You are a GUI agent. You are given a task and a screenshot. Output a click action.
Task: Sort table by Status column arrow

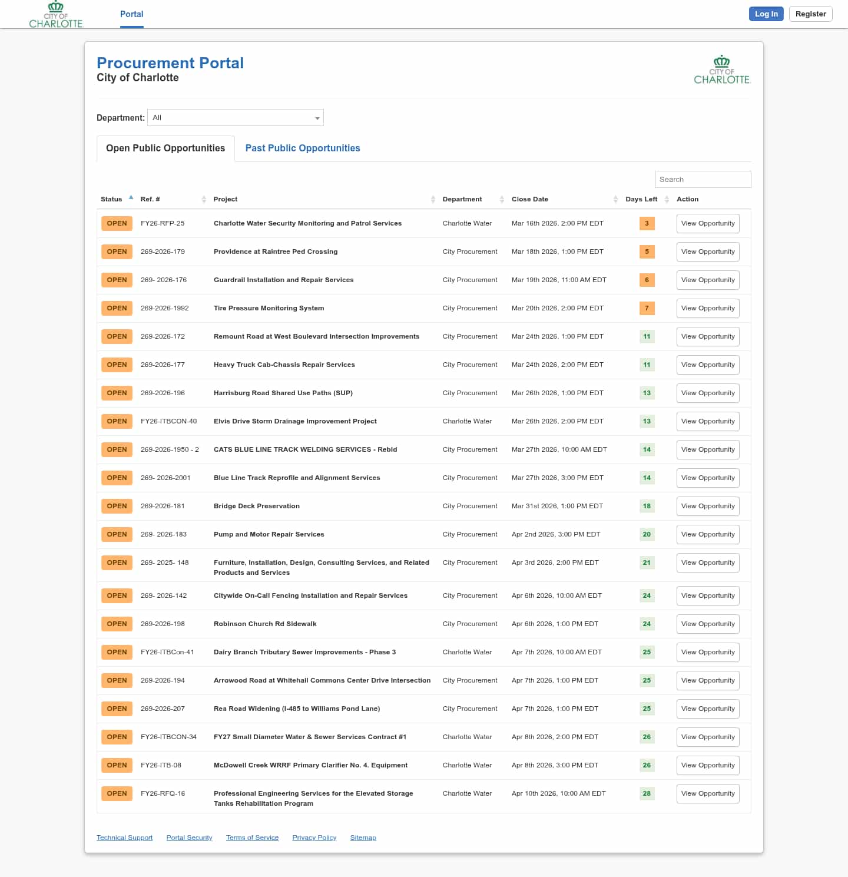coord(131,198)
